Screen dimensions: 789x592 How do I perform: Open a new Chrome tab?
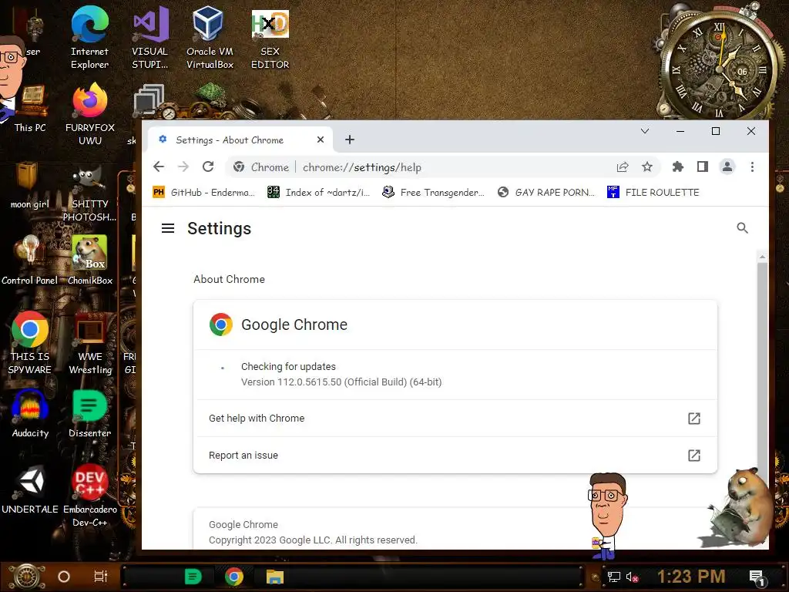[x=350, y=140]
